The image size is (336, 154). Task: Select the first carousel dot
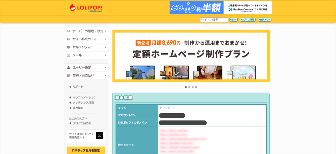(186, 87)
